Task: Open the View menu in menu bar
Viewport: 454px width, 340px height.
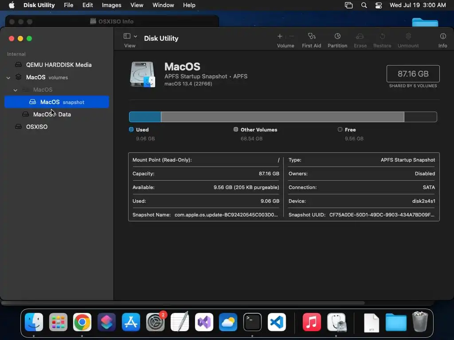Action: [137, 5]
